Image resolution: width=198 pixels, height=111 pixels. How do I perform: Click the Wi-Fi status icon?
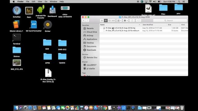click(x=150, y=2)
